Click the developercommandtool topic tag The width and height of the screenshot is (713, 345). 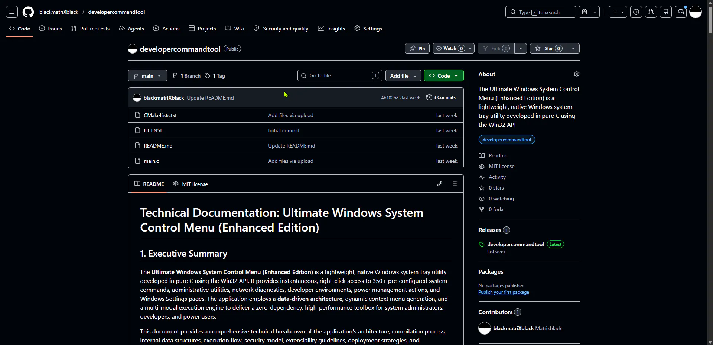point(507,140)
